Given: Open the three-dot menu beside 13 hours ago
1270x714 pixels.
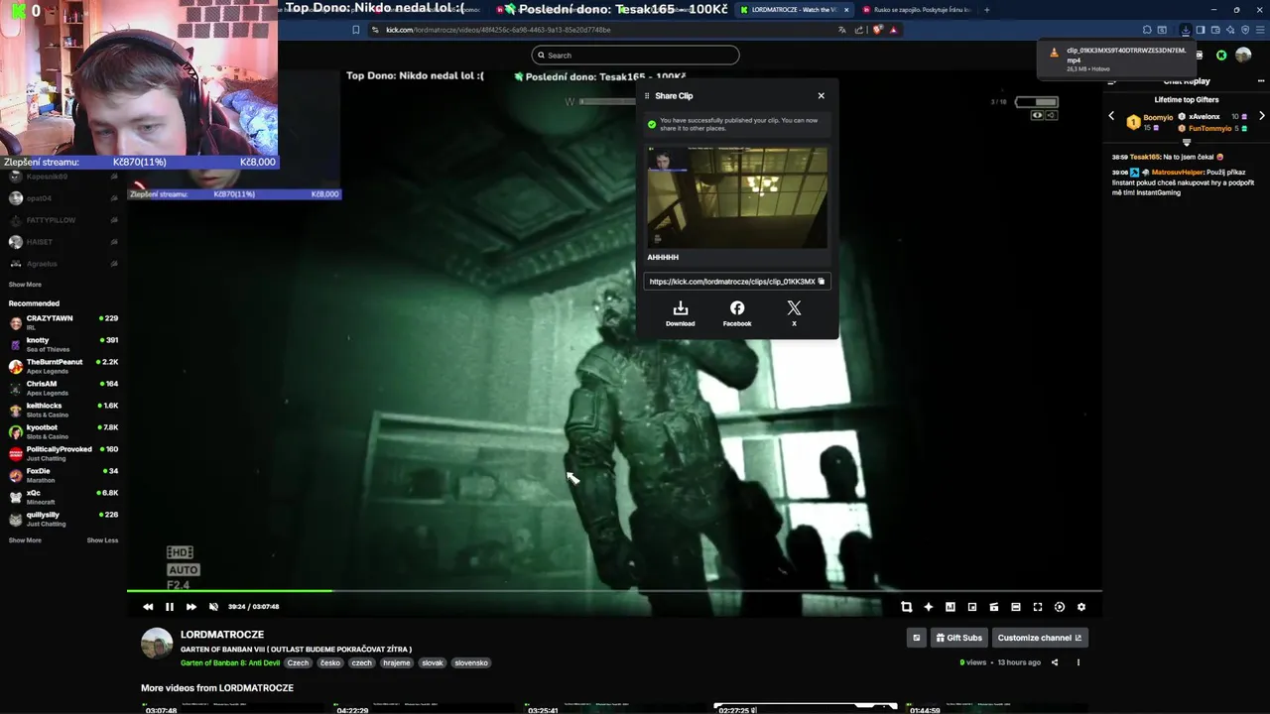Looking at the screenshot, I should 1079,662.
